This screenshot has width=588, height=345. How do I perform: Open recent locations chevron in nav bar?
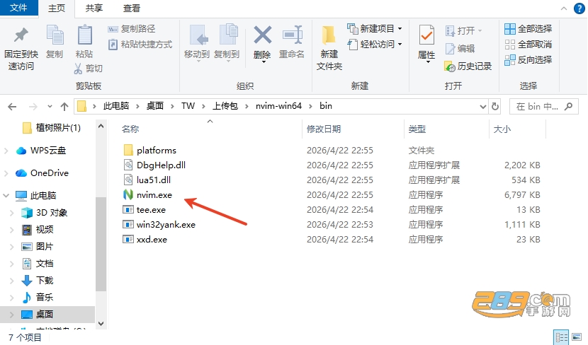point(50,107)
